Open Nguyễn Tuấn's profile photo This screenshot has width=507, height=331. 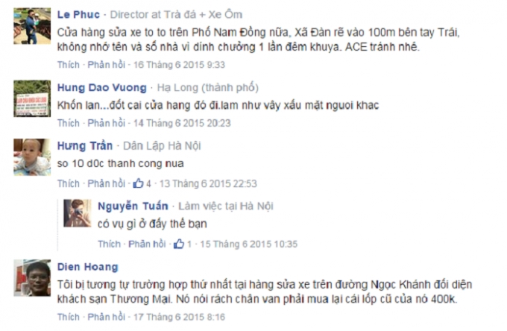coord(78,213)
